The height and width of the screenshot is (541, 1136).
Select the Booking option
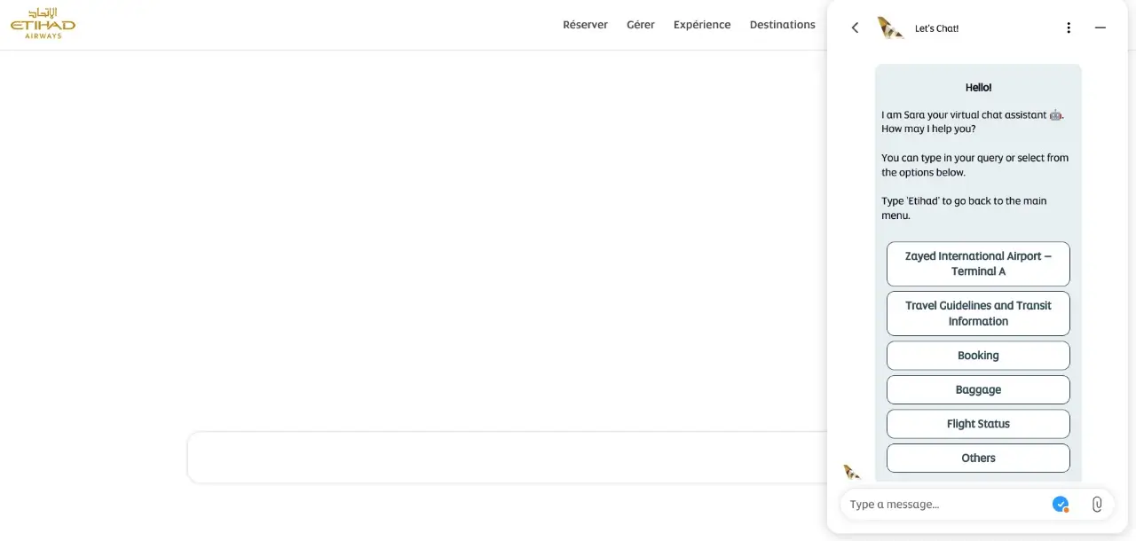point(978,356)
